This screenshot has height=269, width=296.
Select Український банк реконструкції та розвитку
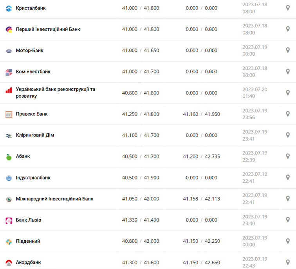pos(55,93)
